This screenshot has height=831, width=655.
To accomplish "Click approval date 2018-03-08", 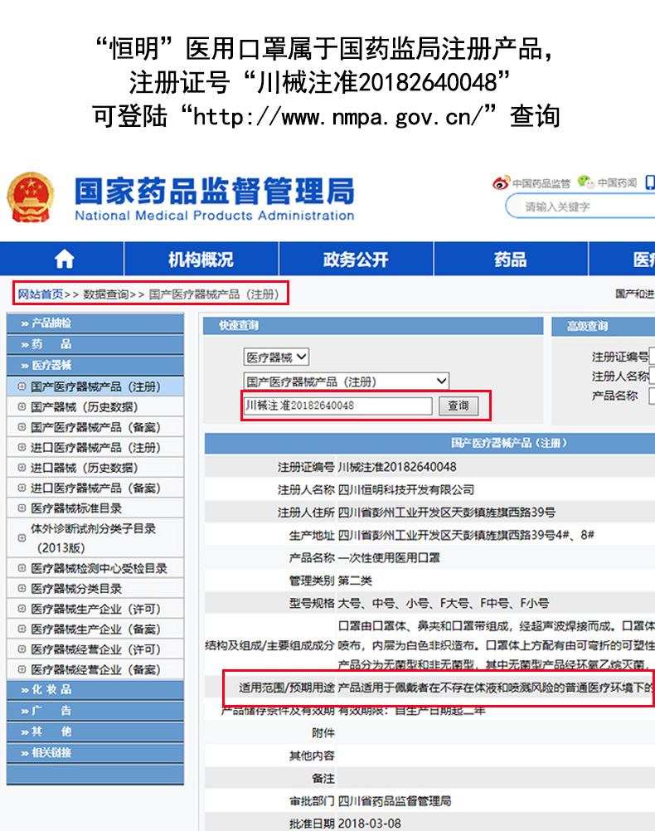I will coord(369,823).
